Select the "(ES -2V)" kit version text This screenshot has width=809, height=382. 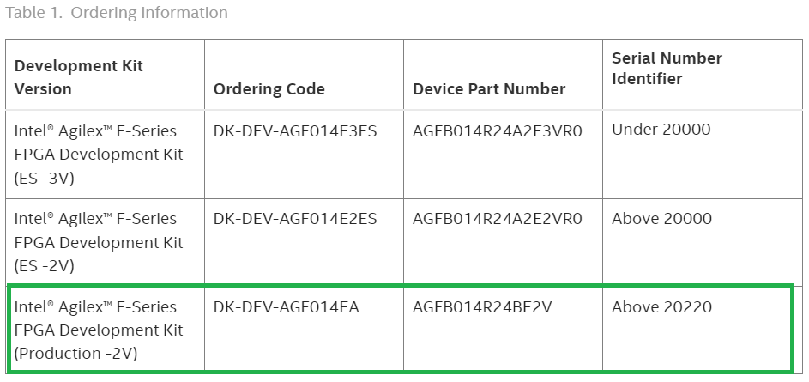pyautogui.click(x=43, y=265)
